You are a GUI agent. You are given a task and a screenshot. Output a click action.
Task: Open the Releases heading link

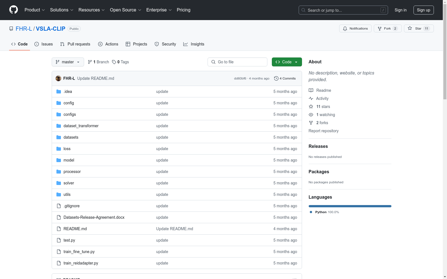(x=318, y=146)
